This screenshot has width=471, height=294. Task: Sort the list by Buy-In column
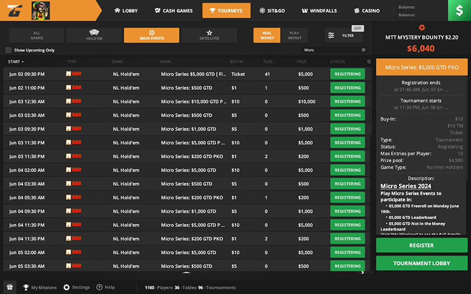click(237, 62)
